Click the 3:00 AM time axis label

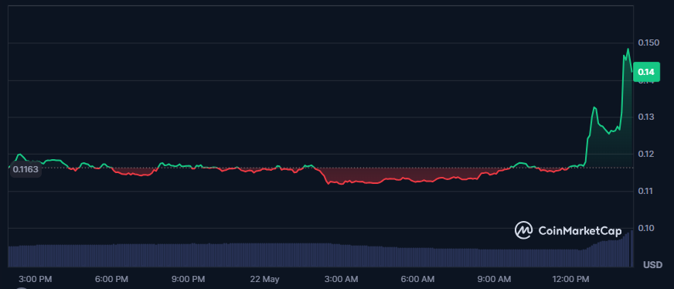click(342, 279)
